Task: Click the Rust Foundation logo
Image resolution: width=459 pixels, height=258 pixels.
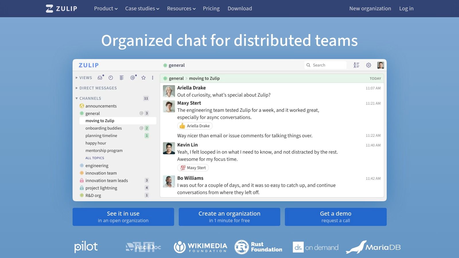Action: (x=258, y=247)
